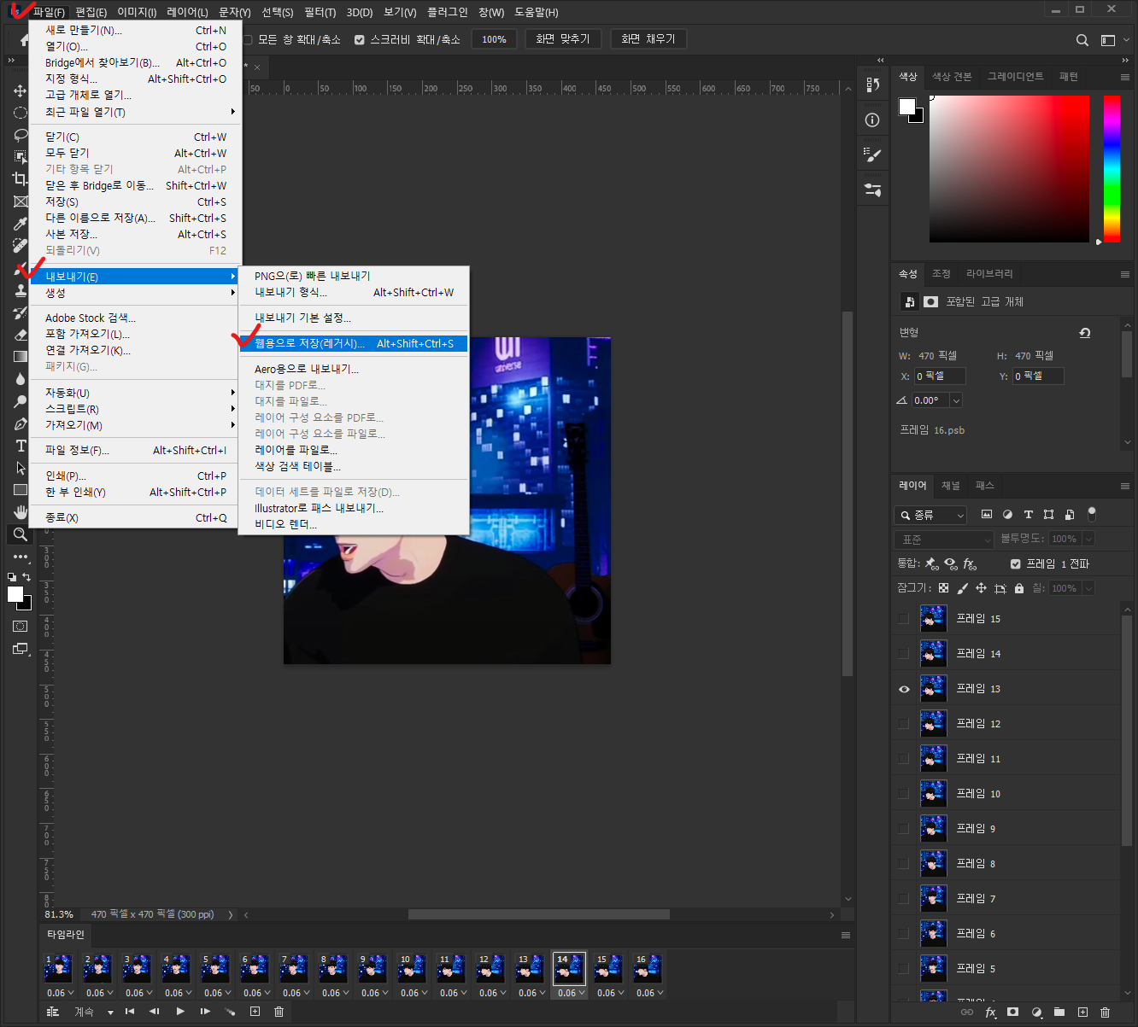
Task: Show layer 프레임 15 visibility box
Action: pyautogui.click(x=904, y=619)
